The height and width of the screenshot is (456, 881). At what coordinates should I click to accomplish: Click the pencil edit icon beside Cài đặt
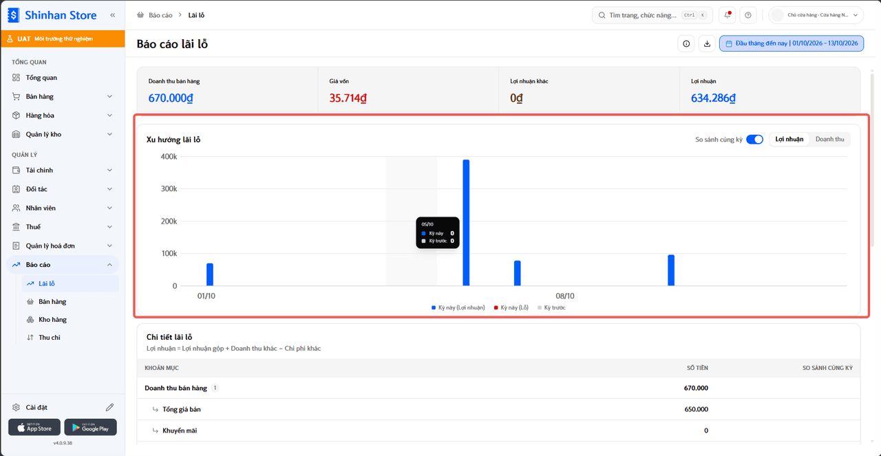(109, 407)
